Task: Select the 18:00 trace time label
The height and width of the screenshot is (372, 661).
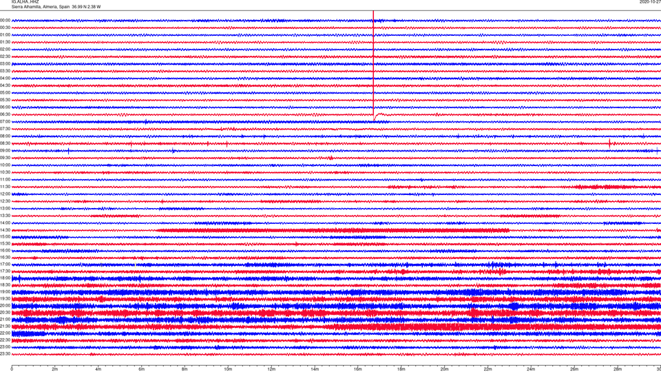Action: (5, 278)
